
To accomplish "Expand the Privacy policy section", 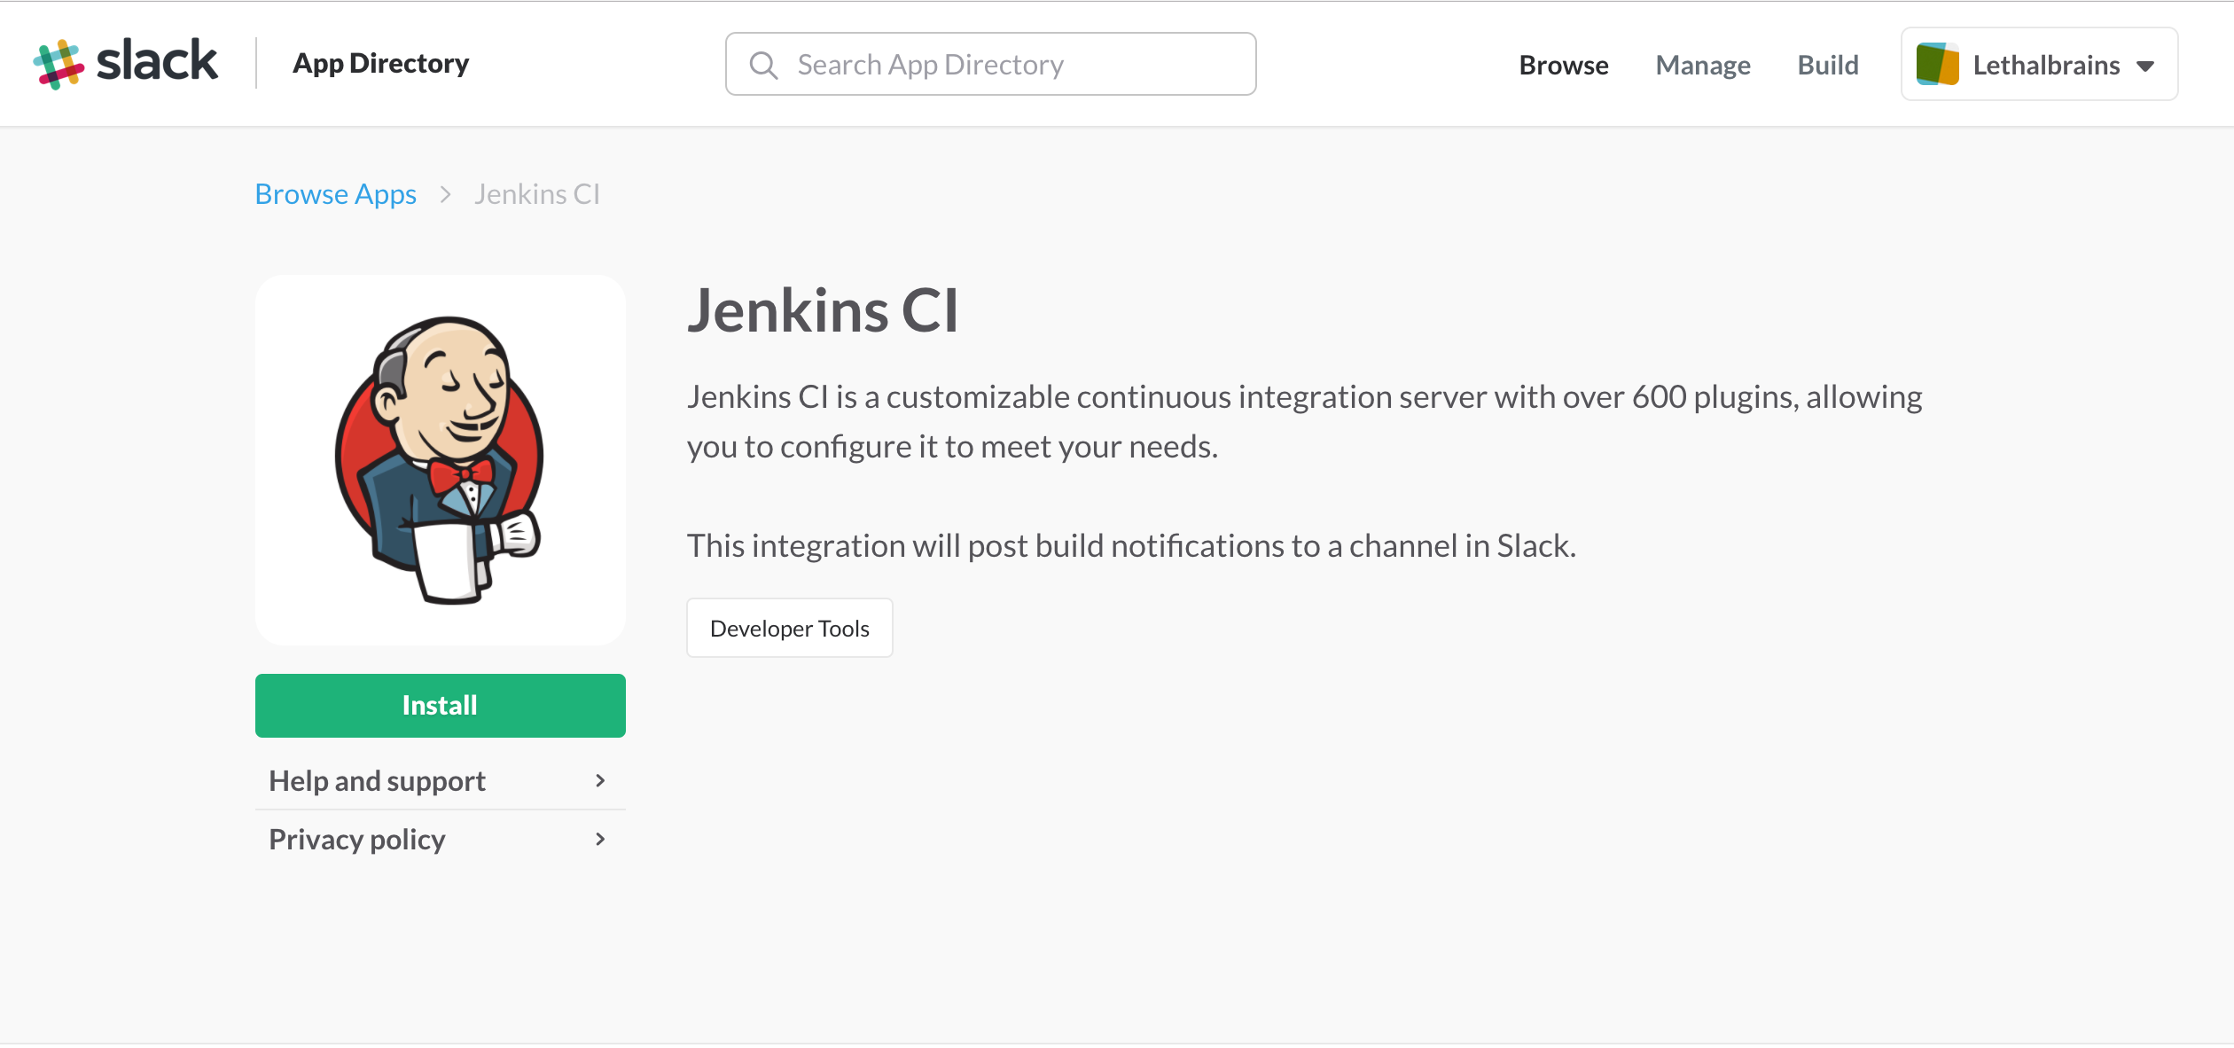I will (356, 839).
